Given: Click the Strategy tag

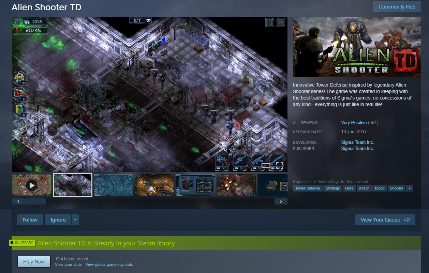Looking at the screenshot, I should click(x=332, y=188).
